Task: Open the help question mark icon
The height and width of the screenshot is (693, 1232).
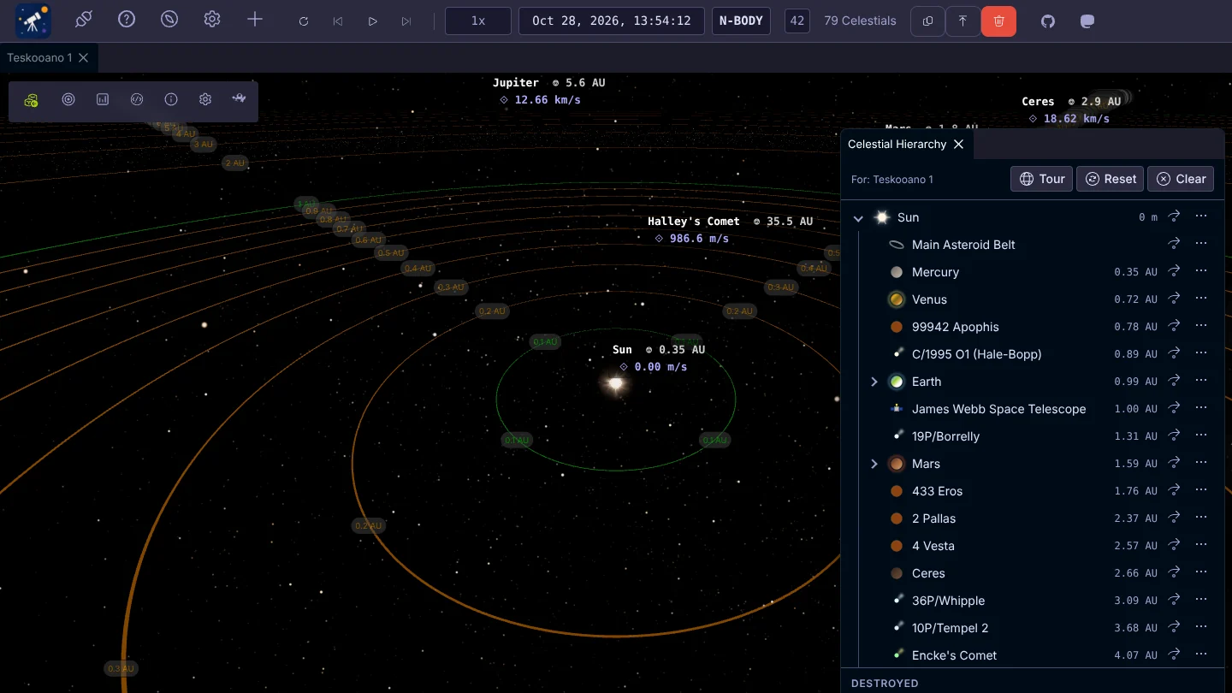Action: click(x=127, y=20)
